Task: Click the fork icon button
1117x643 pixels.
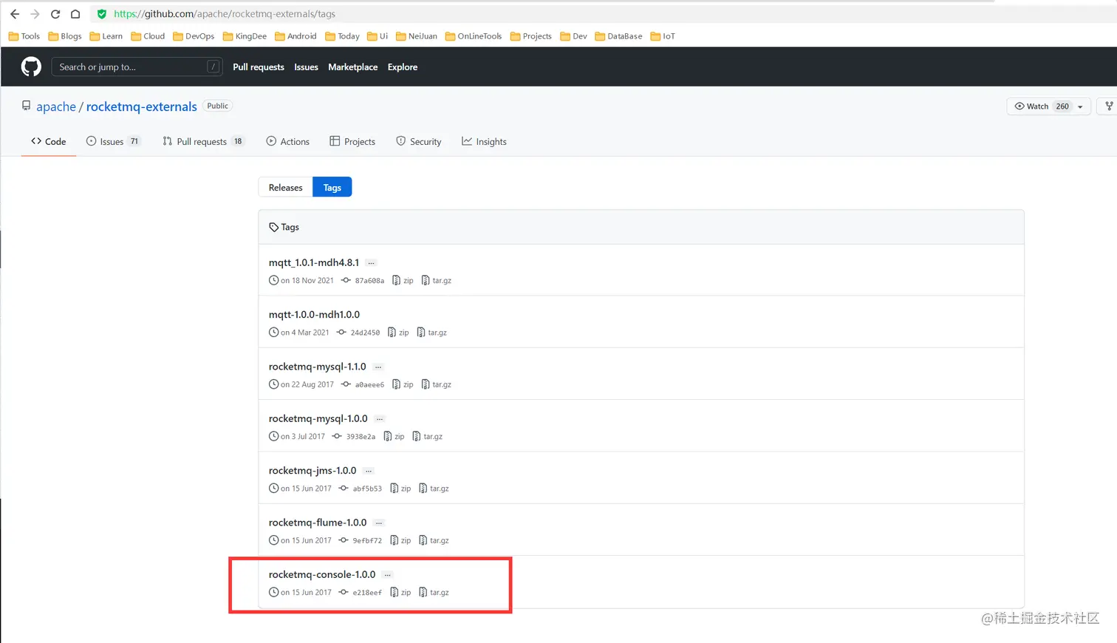Action: [1108, 106]
